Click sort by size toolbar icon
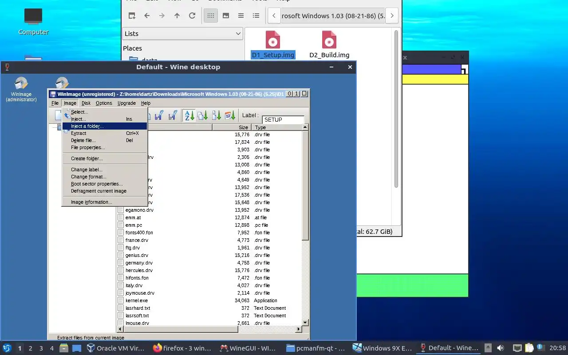The image size is (568, 355). (x=217, y=115)
